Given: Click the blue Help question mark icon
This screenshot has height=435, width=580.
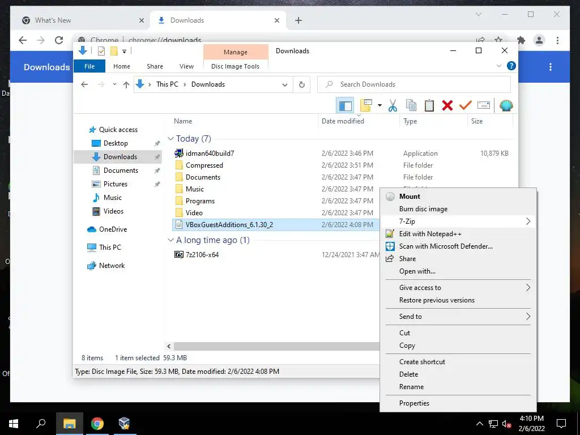Looking at the screenshot, I should (511, 66).
